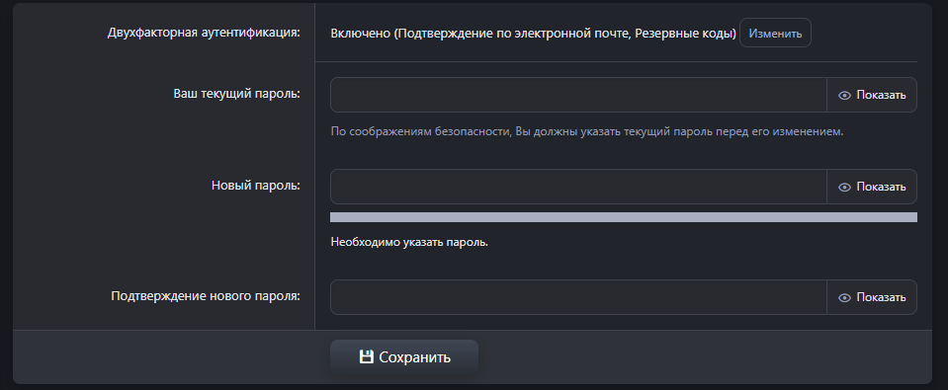The width and height of the screenshot is (948, 390).
Task: Click Изменить for two-factor authentication
Action: pyautogui.click(x=775, y=34)
